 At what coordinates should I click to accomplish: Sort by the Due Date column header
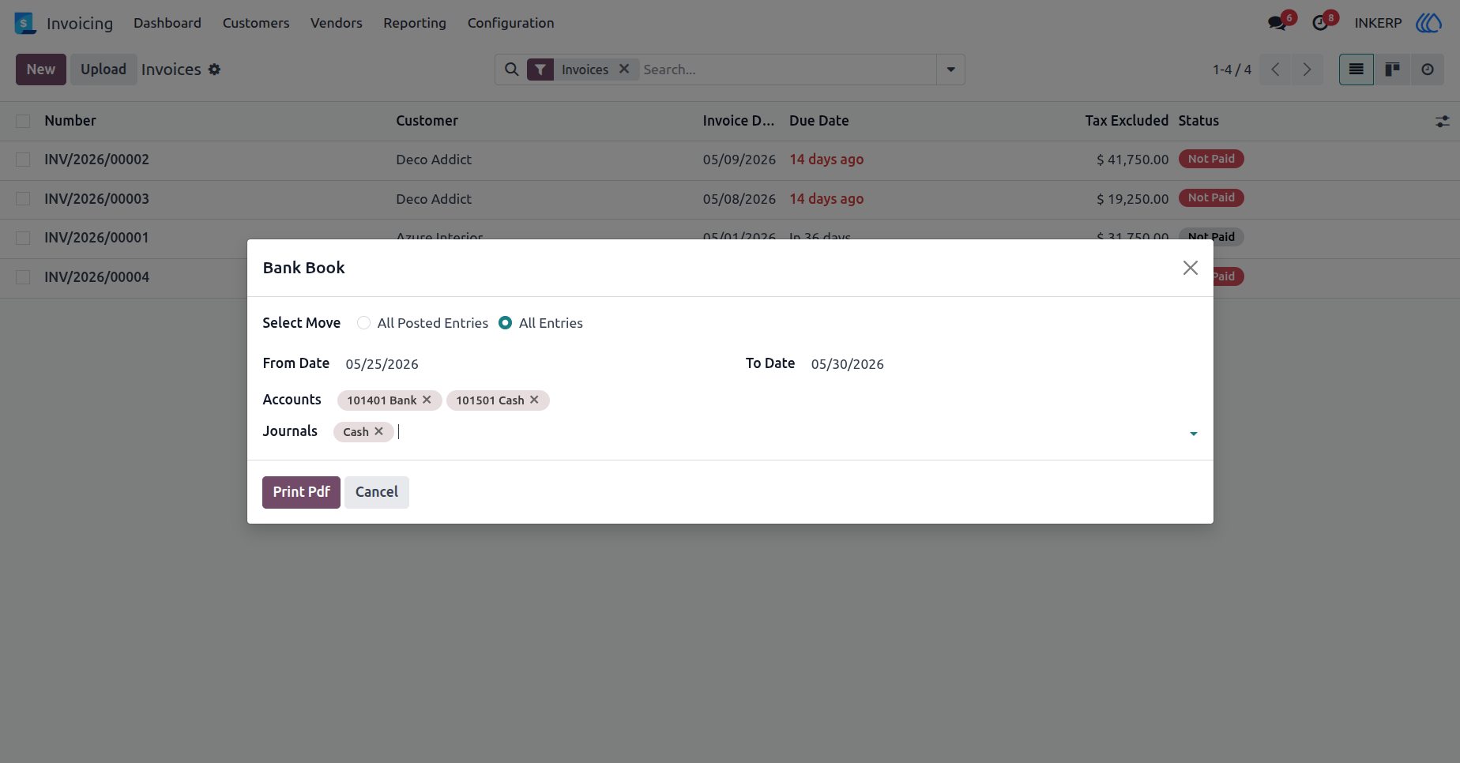(x=818, y=121)
